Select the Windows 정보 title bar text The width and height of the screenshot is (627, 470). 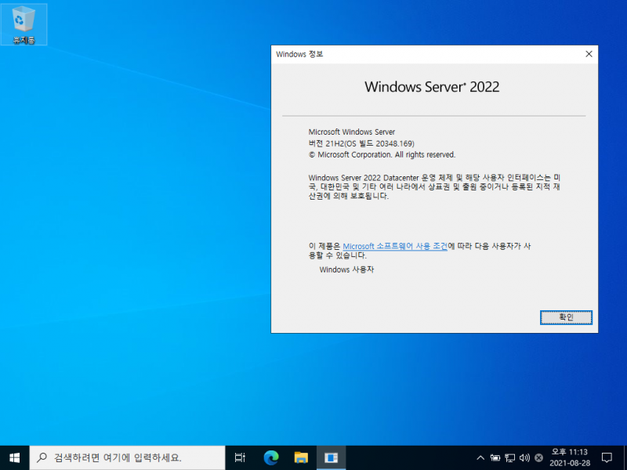(294, 54)
